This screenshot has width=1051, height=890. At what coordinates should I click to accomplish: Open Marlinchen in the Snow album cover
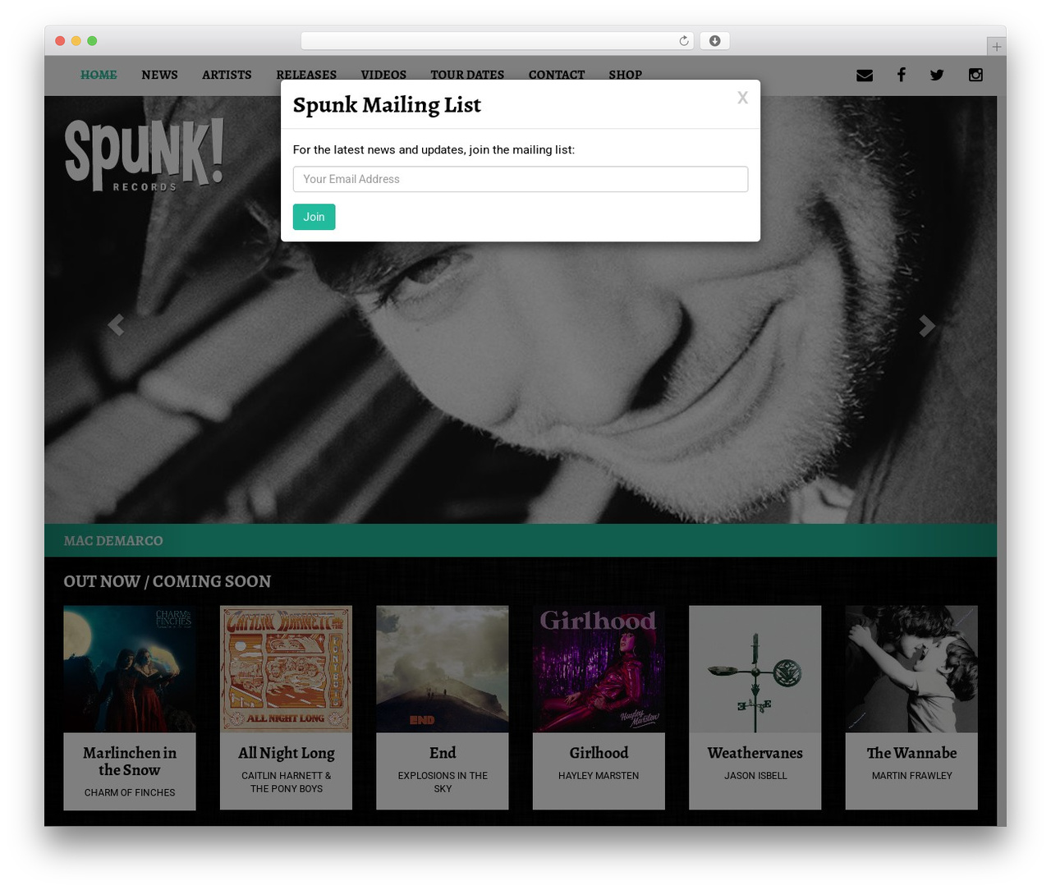pyautogui.click(x=130, y=669)
